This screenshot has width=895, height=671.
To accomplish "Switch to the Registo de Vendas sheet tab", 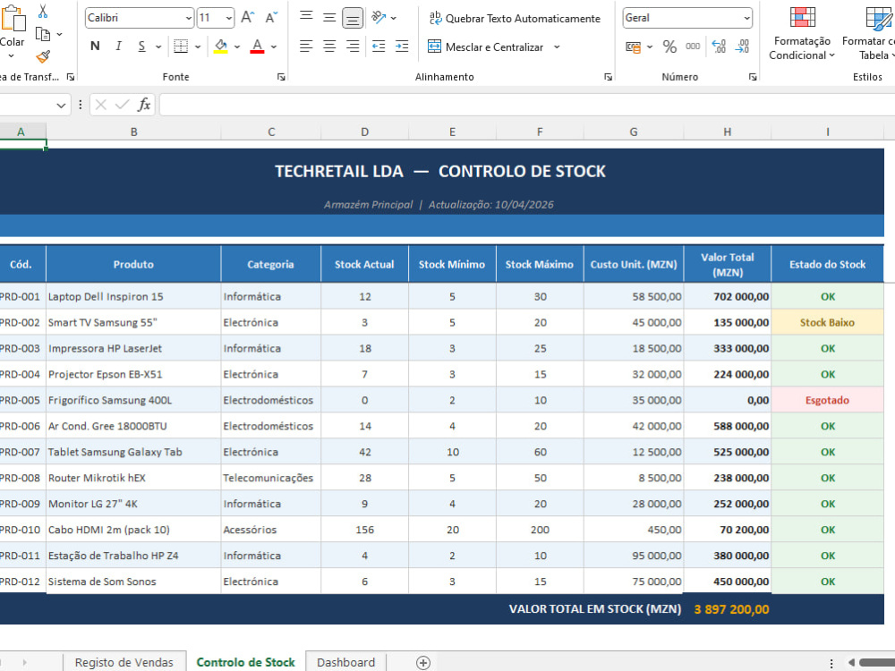I will click(x=124, y=662).
